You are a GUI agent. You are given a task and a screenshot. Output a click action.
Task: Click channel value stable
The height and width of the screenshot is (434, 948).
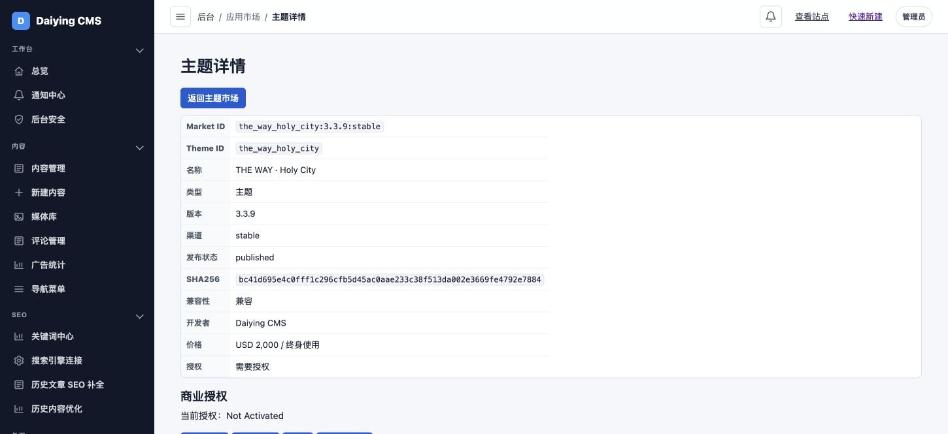coord(248,236)
